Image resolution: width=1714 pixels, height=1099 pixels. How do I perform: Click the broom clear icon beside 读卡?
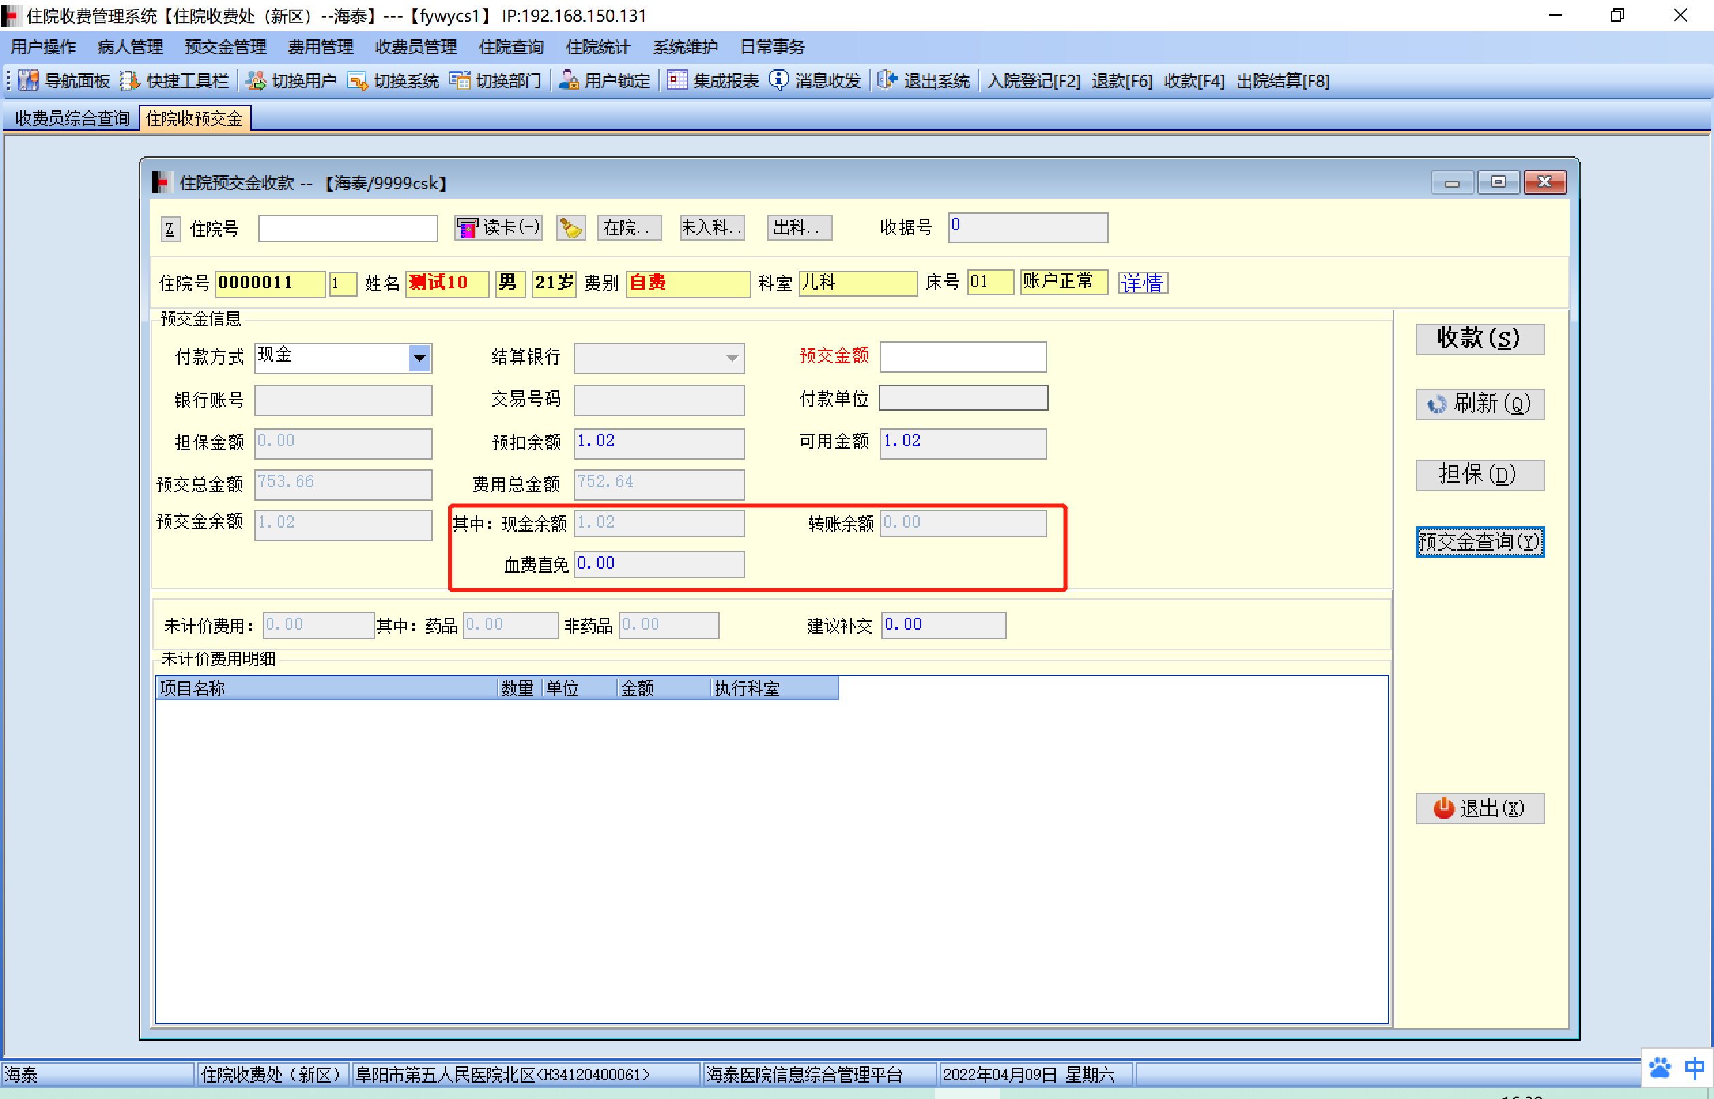click(571, 229)
